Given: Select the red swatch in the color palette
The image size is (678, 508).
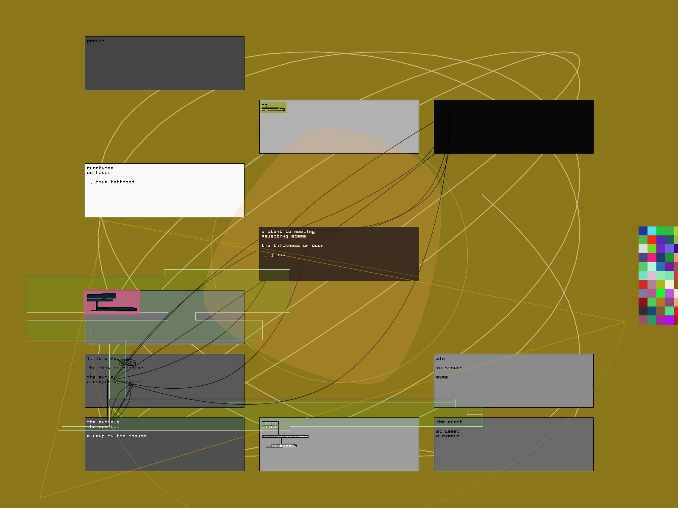Looking at the screenshot, I should (652, 240).
